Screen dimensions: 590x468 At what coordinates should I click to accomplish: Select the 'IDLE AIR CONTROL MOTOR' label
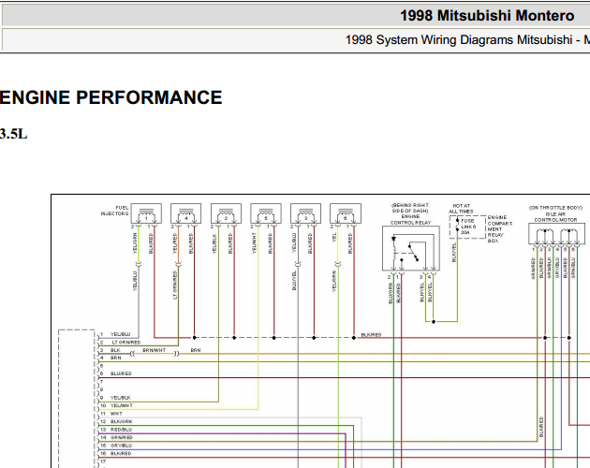point(555,217)
